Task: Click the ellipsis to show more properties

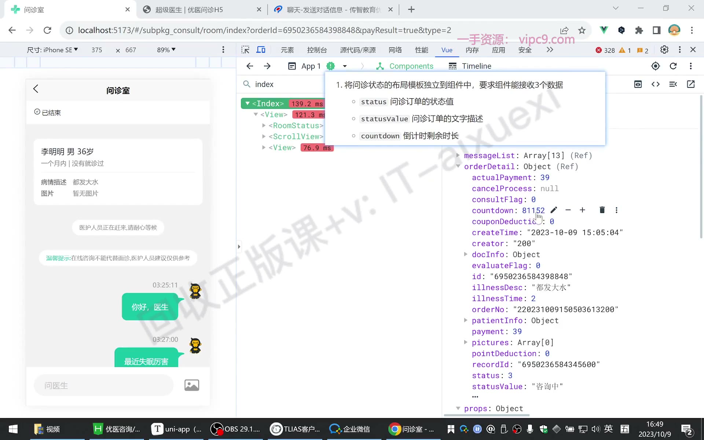Action: pyautogui.click(x=475, y=397)
